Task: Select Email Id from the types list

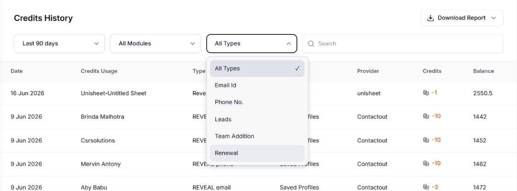Action: tap(257, 85)
